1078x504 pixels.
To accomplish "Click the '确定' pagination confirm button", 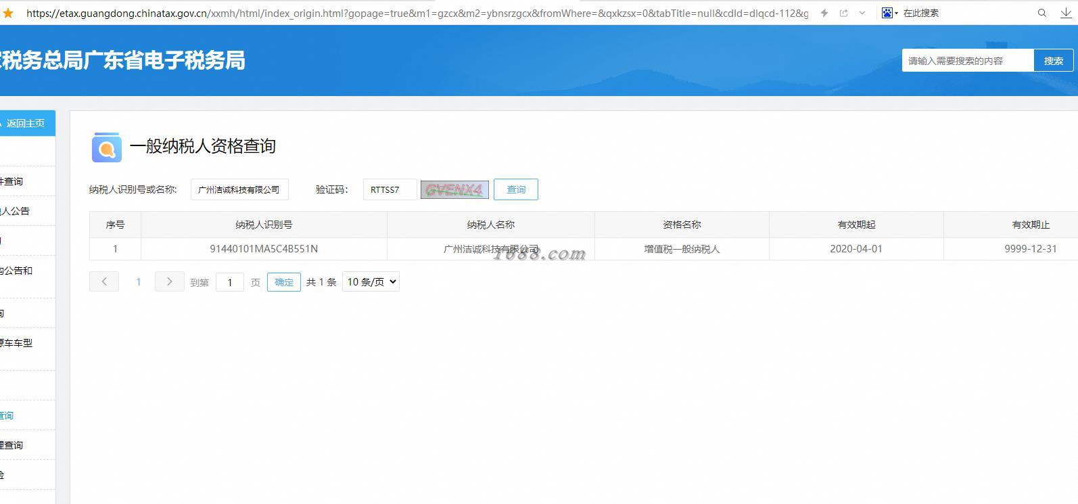I will pyautogui.click(x=284, y=282).
